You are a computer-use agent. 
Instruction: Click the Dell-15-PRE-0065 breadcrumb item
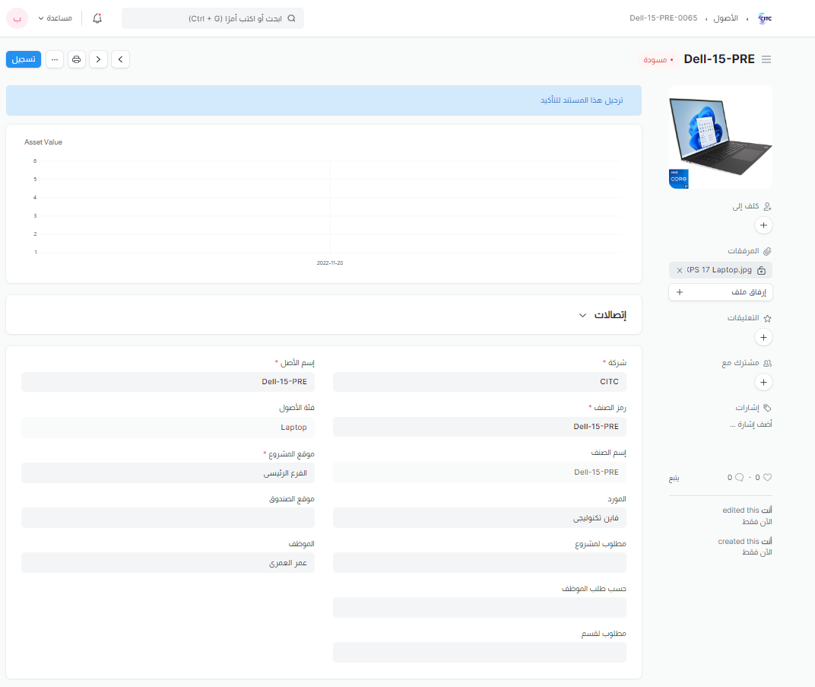coord(663,18)
